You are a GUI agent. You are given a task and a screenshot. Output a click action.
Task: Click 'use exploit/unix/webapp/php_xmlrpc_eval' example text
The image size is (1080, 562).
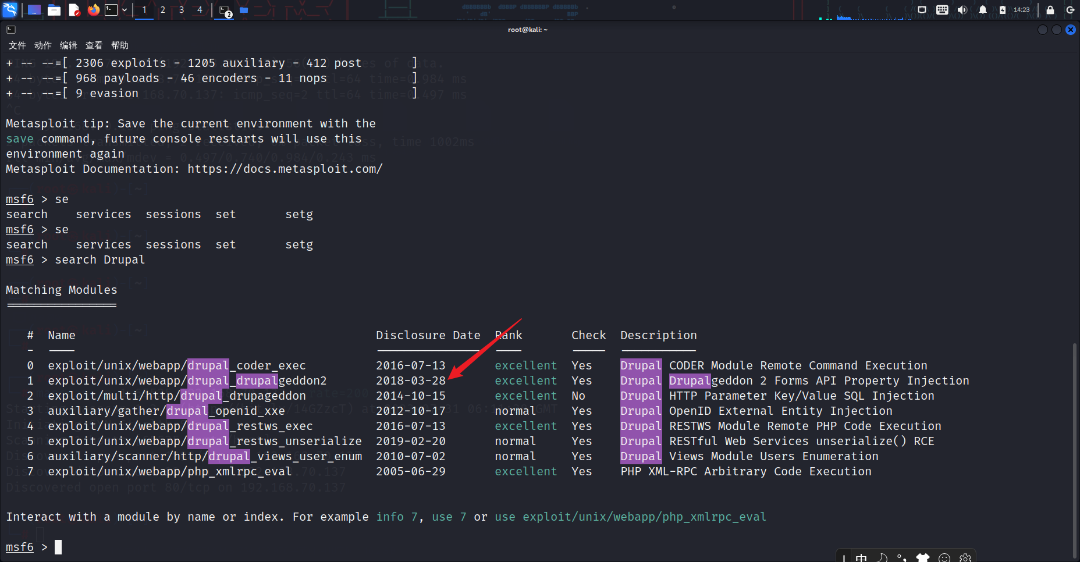(x=631, y=517)
